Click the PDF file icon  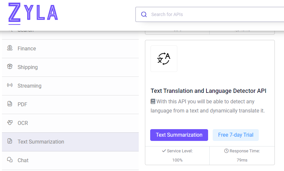pyautogui.click(x=10, y=104)
